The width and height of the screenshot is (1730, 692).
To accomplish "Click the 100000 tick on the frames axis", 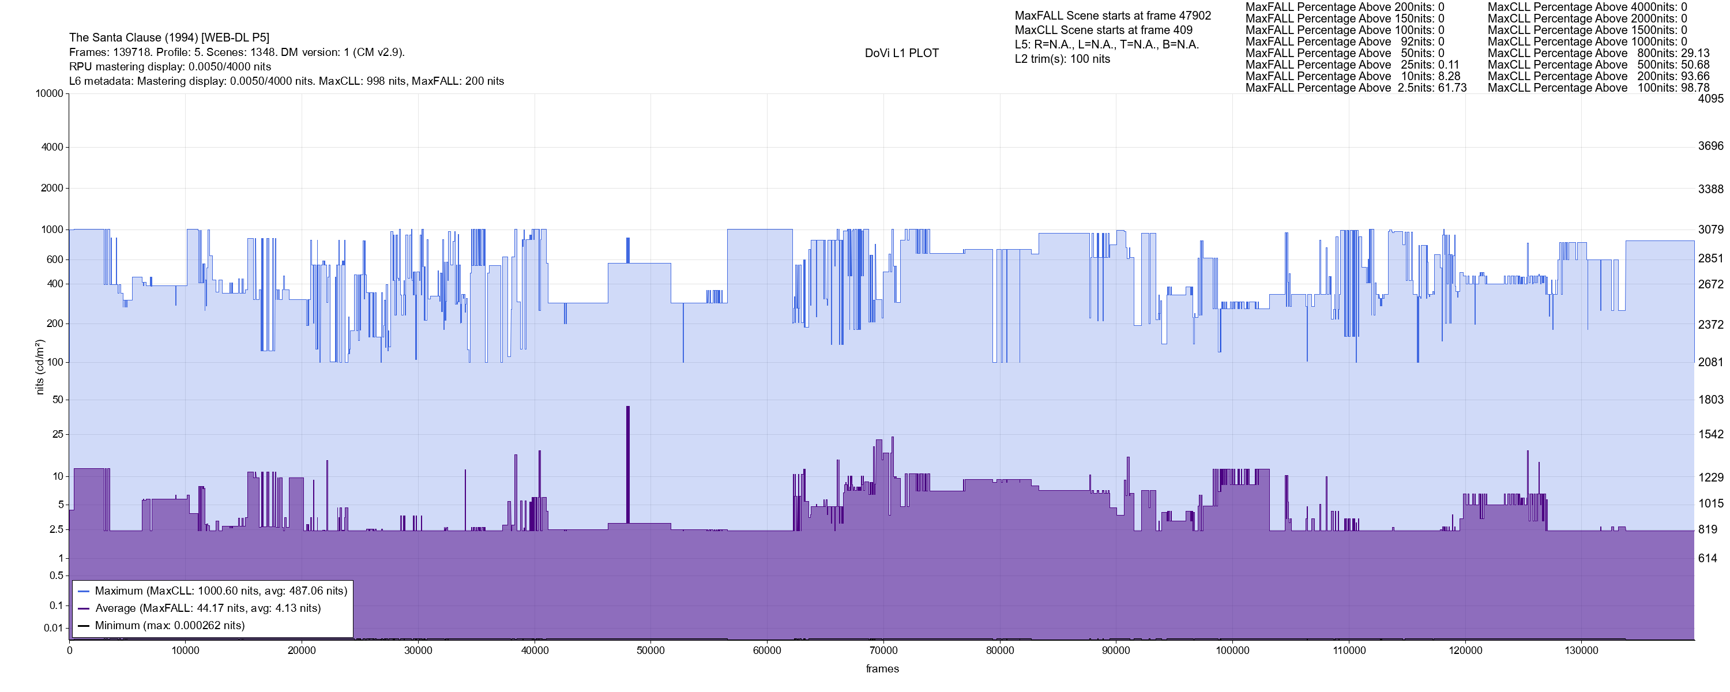I will pyautogui.click(x=1232, y=650).
